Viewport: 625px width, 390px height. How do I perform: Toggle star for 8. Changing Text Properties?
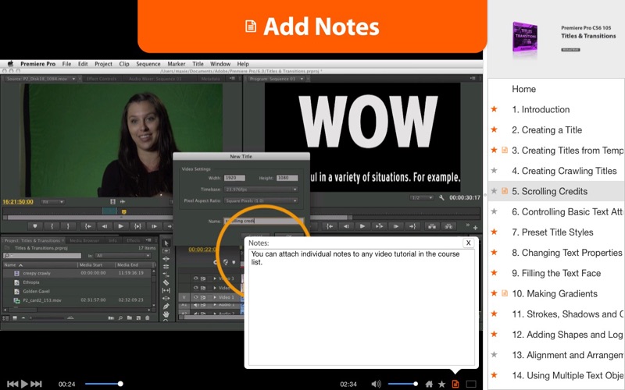point(495,252)
